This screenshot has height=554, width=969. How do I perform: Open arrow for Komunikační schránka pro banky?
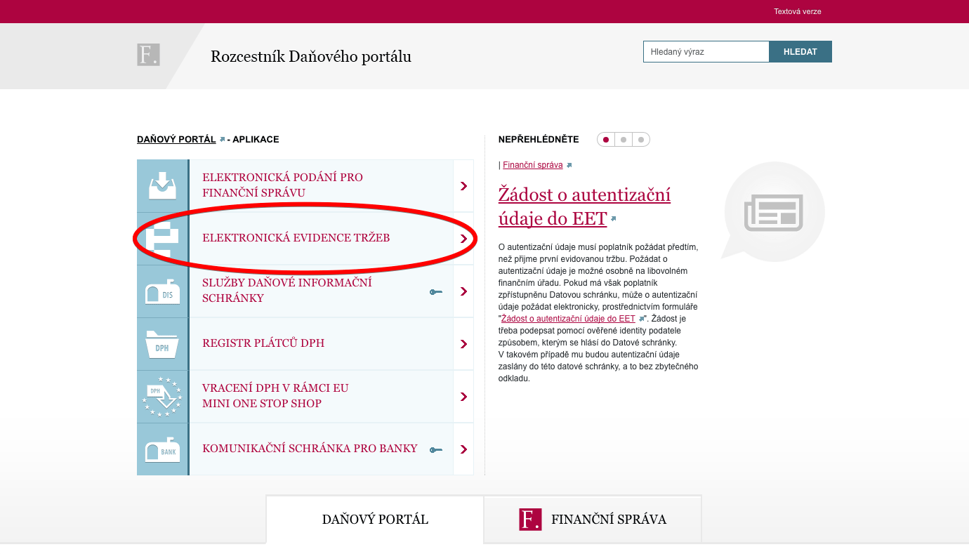[x=463, y=449]
